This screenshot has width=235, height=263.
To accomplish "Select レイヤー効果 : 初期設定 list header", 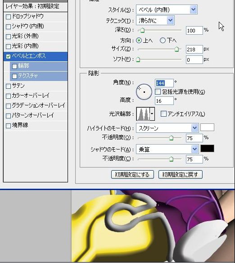I will pyautogui.click(x=36, y=7).
